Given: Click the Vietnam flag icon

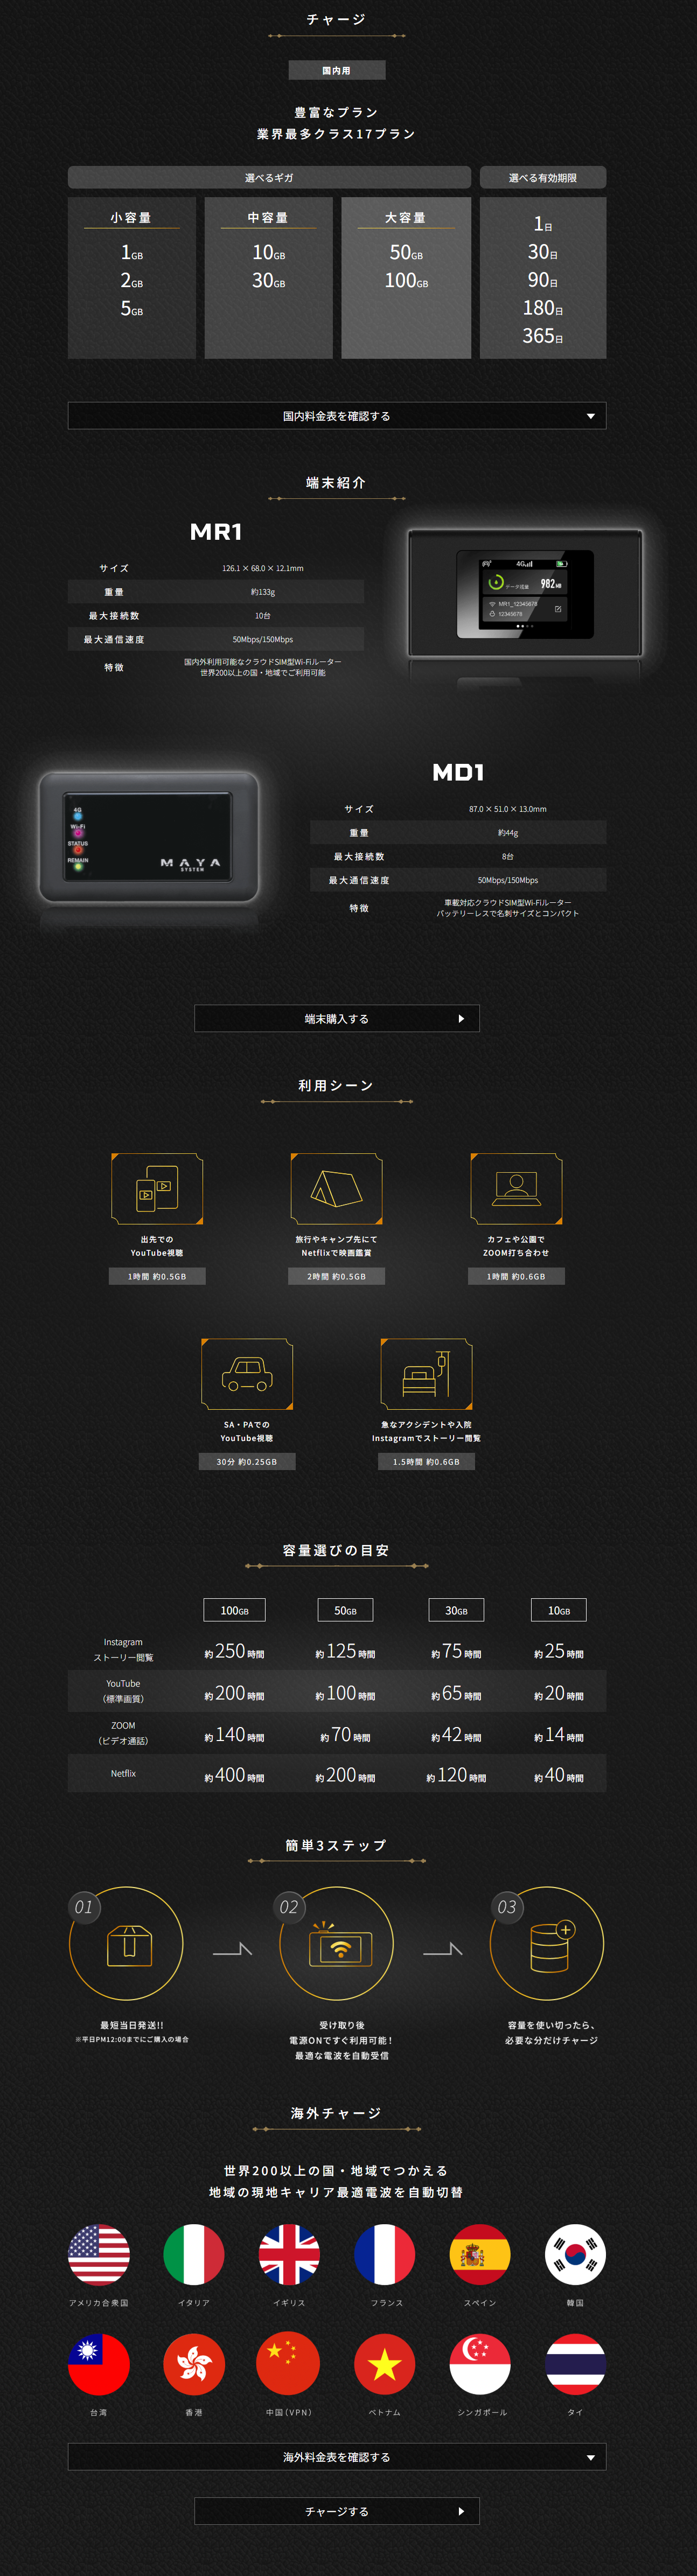Looking at the screenshot, I should 384,2364.
